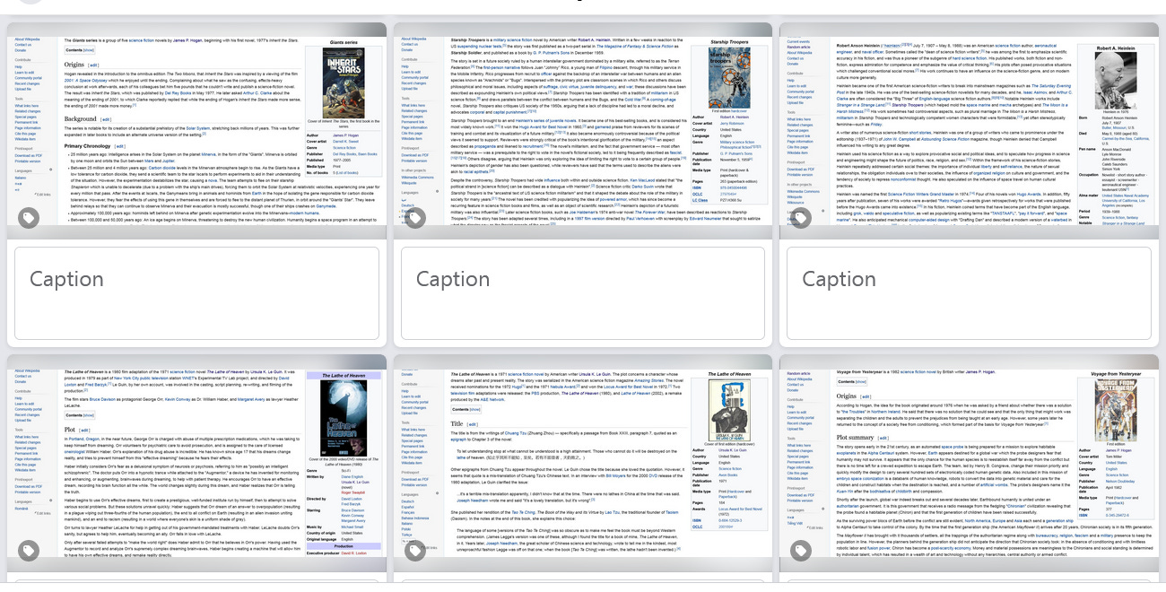This screenshot has height=592, width=1166.
Task: Open the Robert A. Heinlein page thumbnail
Action: (x=968, y=130)
